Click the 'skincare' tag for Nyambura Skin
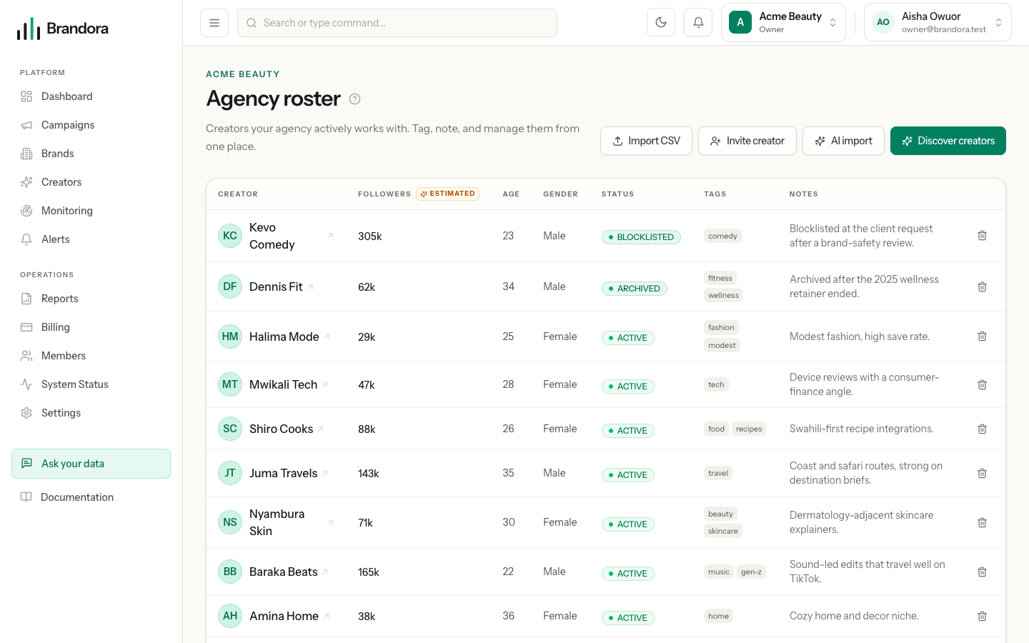Viewport: 1029px width, 643px height. [723, 531]
